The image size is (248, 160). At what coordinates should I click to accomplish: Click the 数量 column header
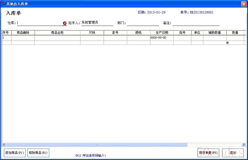click(235, 33)
